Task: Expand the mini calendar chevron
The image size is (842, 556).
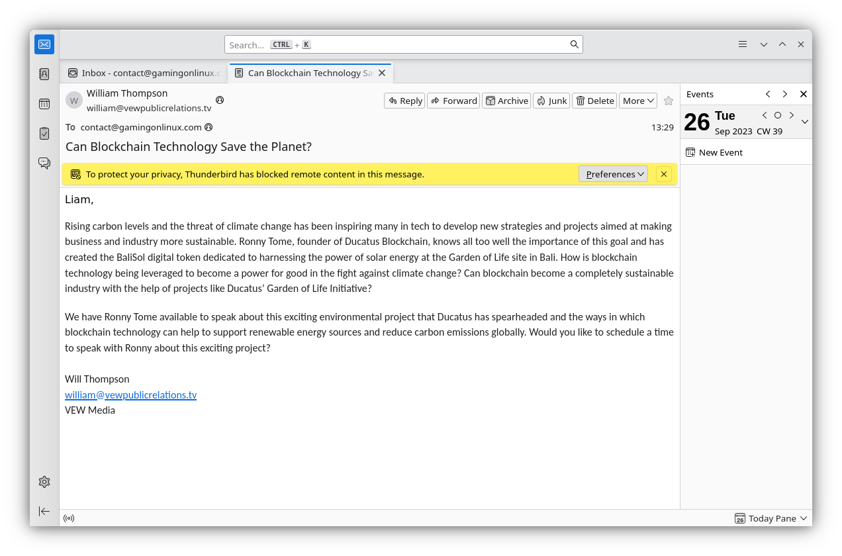Action: [x=805, y=122]
